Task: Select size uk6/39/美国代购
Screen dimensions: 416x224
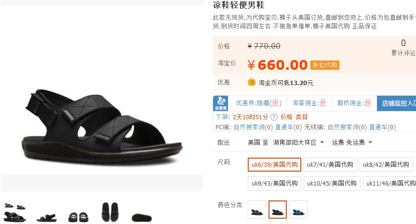Action: click(274, 164)
